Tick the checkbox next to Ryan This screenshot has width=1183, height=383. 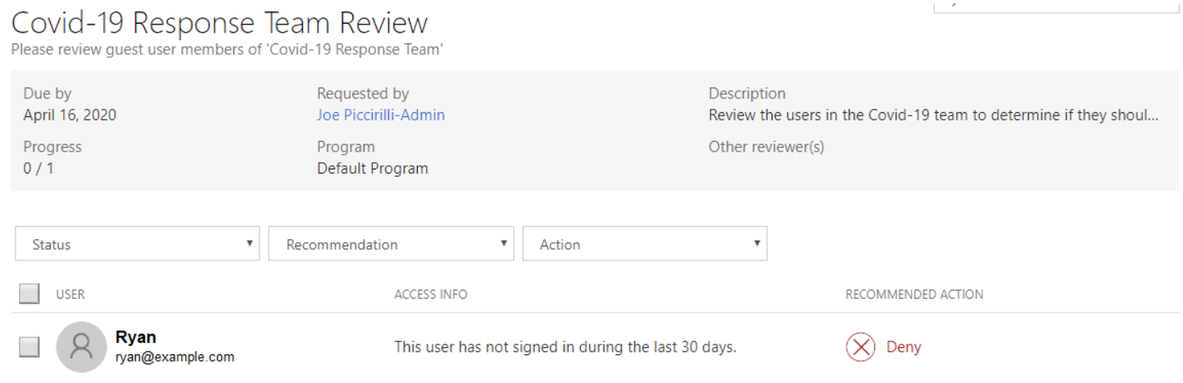(x=29, y=347)
